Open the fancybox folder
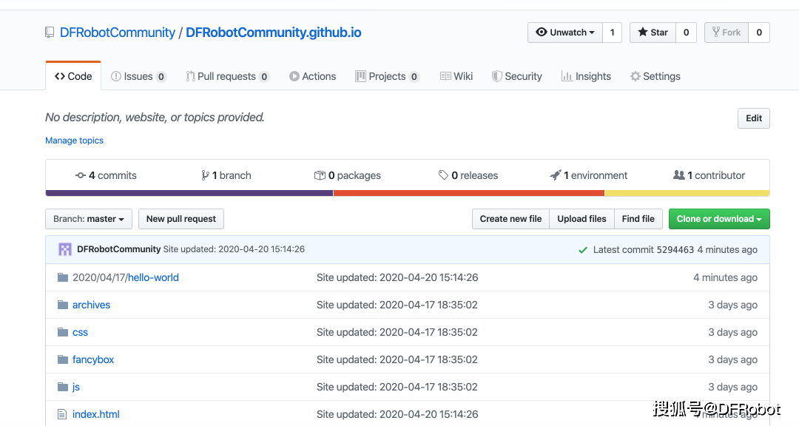 tap(93, 359)
